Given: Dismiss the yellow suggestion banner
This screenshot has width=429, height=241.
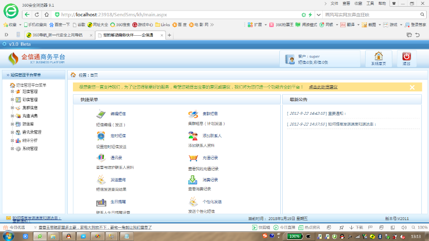Looking at the screenshot, I should 412,87.
